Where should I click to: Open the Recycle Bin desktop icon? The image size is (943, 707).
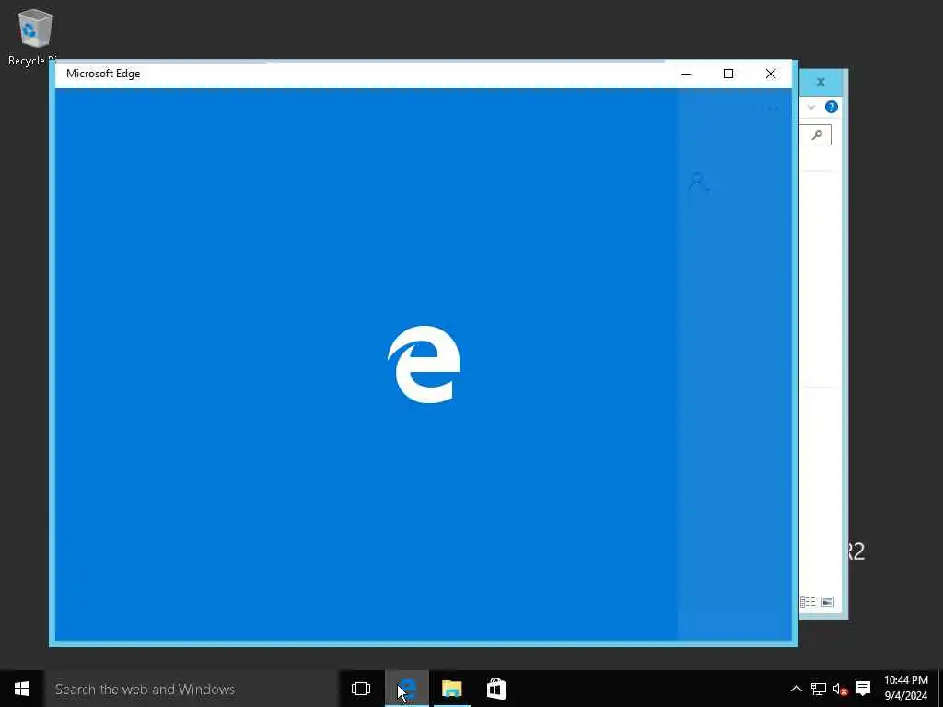click(34, 37)
